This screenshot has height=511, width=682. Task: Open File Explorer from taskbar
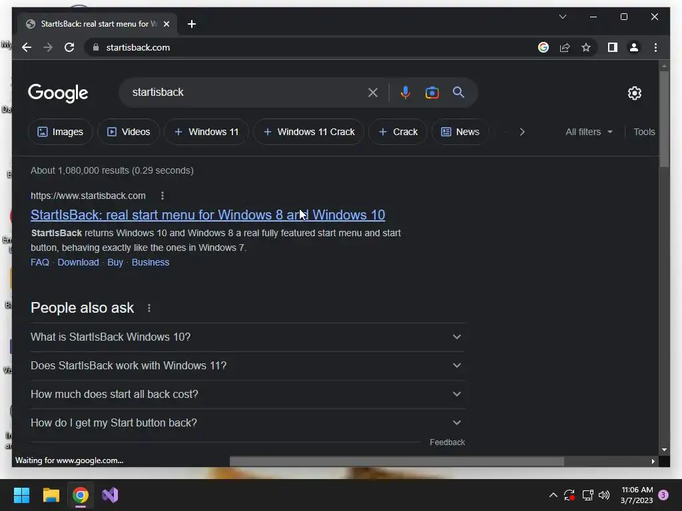pos(51,495)
